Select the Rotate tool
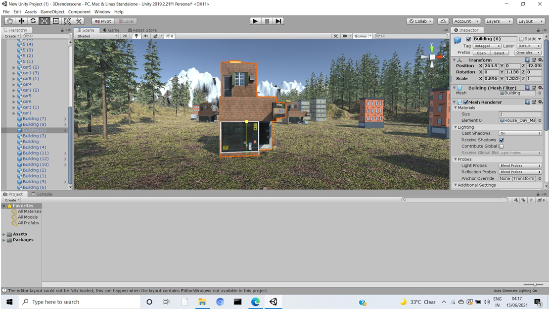Viewport: 550px width, 310px height. [32, 21]
